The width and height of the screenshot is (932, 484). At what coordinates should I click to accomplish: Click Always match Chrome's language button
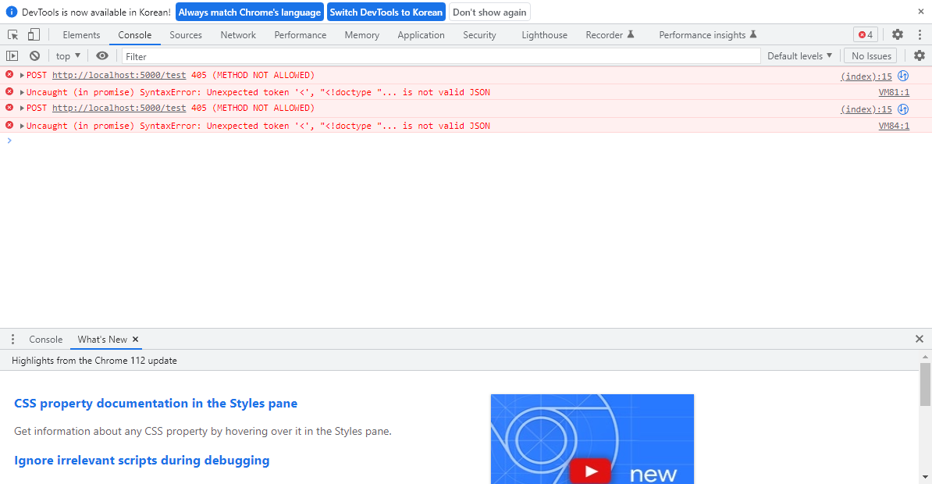pyautogui.click(x=250, y=12)
